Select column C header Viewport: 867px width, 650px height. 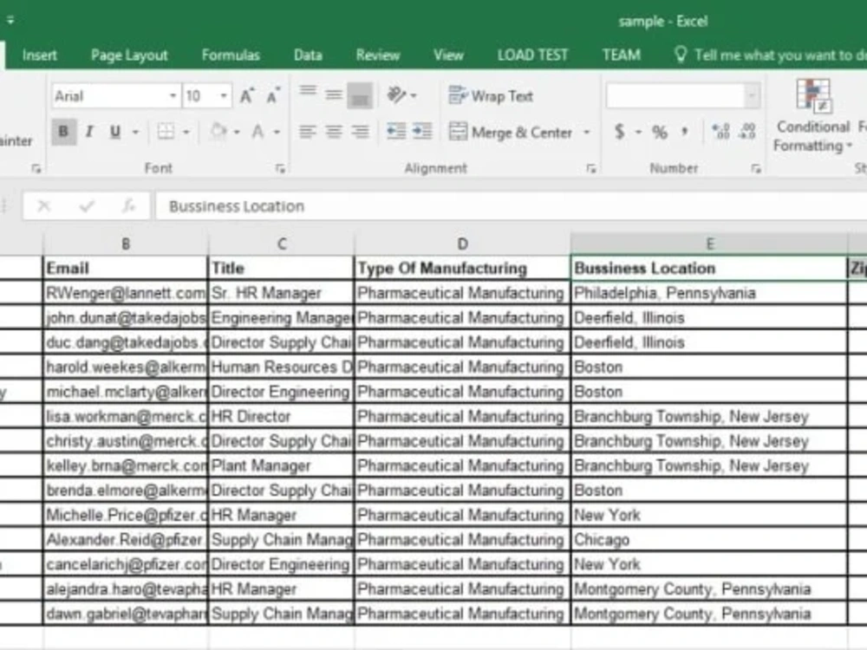(x=282, y=244)
